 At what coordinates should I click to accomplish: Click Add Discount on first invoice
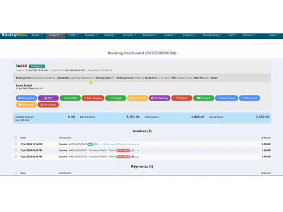click(x=132, y=144)
